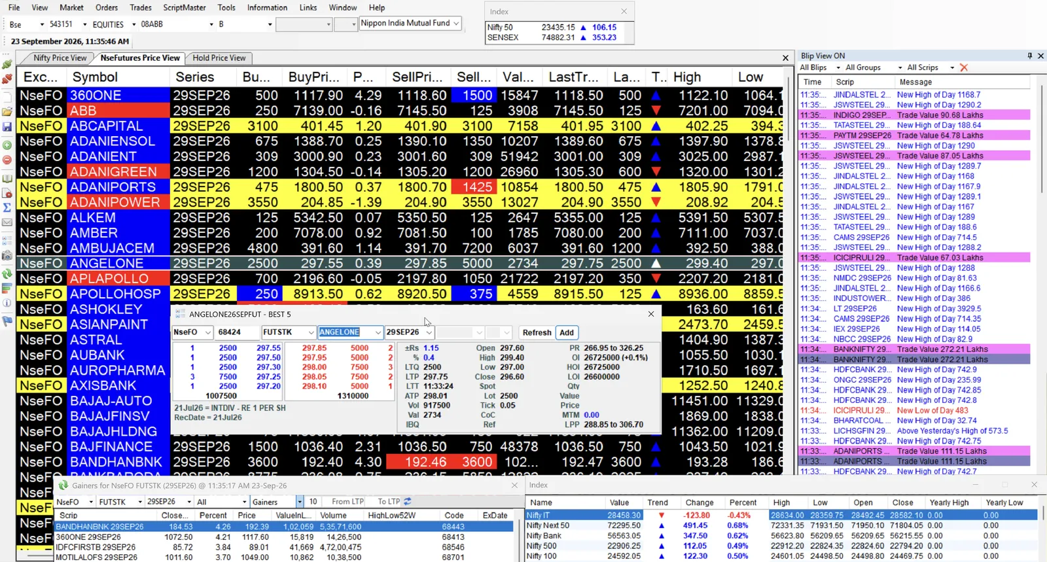Viewport: 1047px width, 562px height.
Task: Select the NseFutures Price View tab
Action: pos(139,58)
